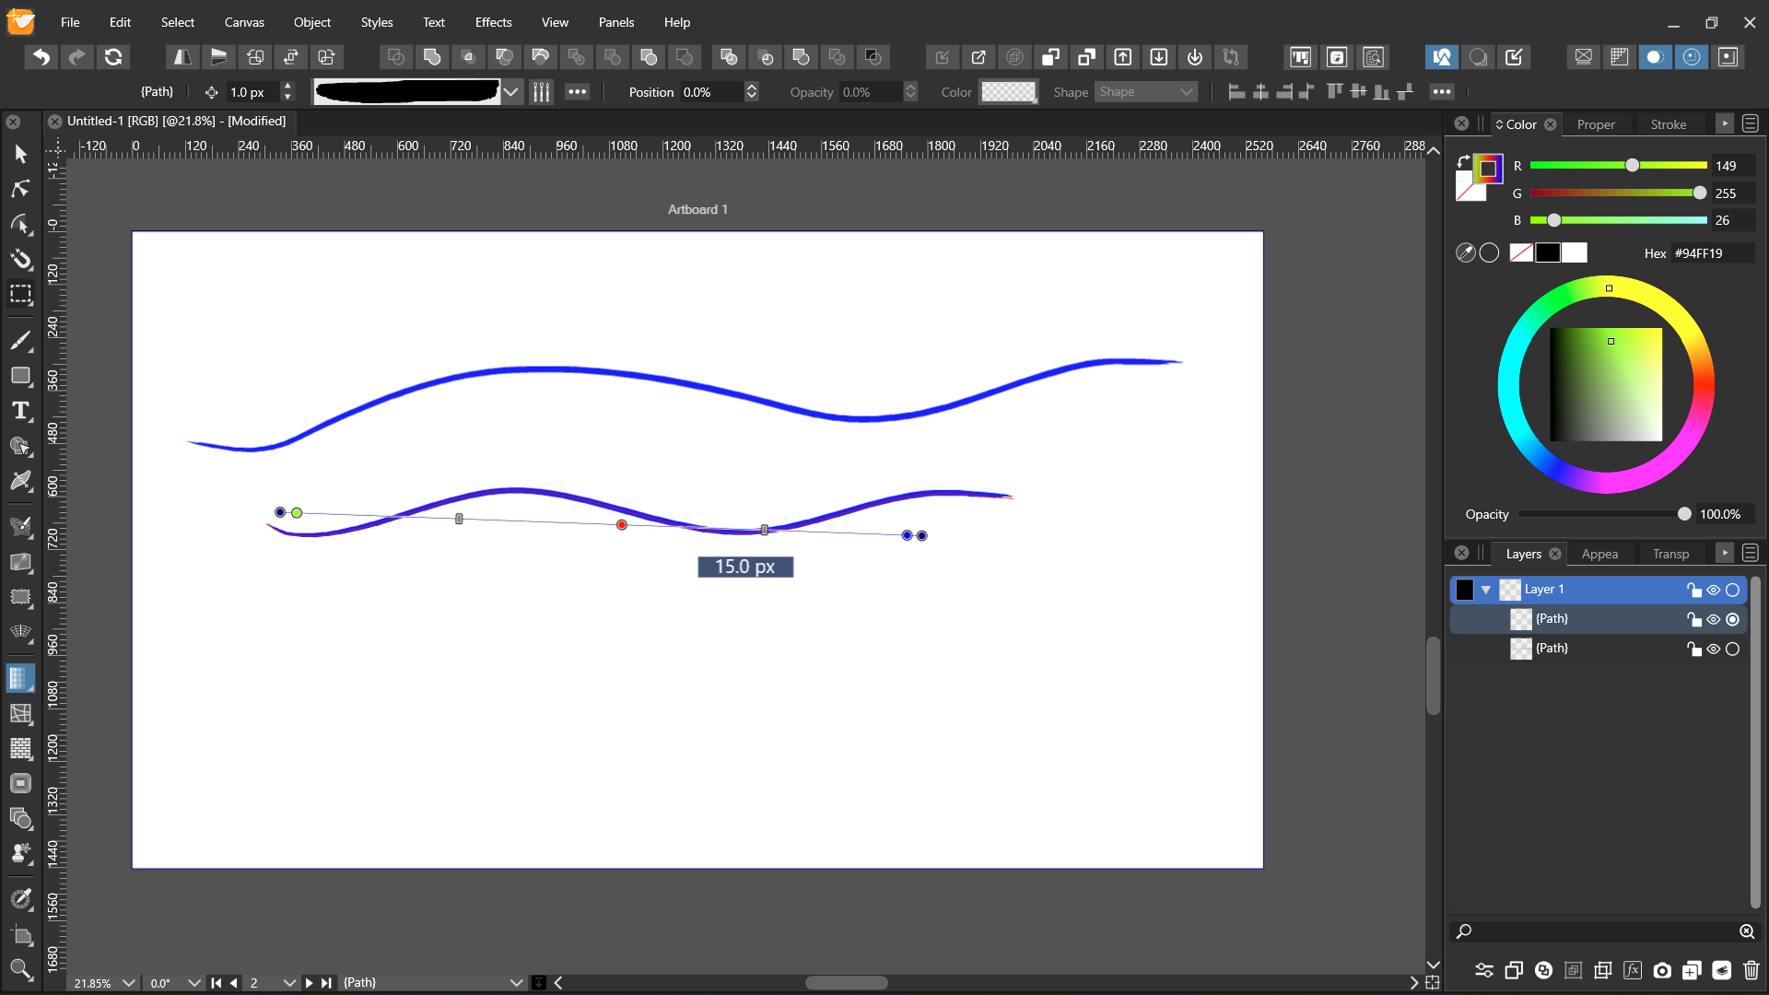Open the Effects menu

(493, 22)
